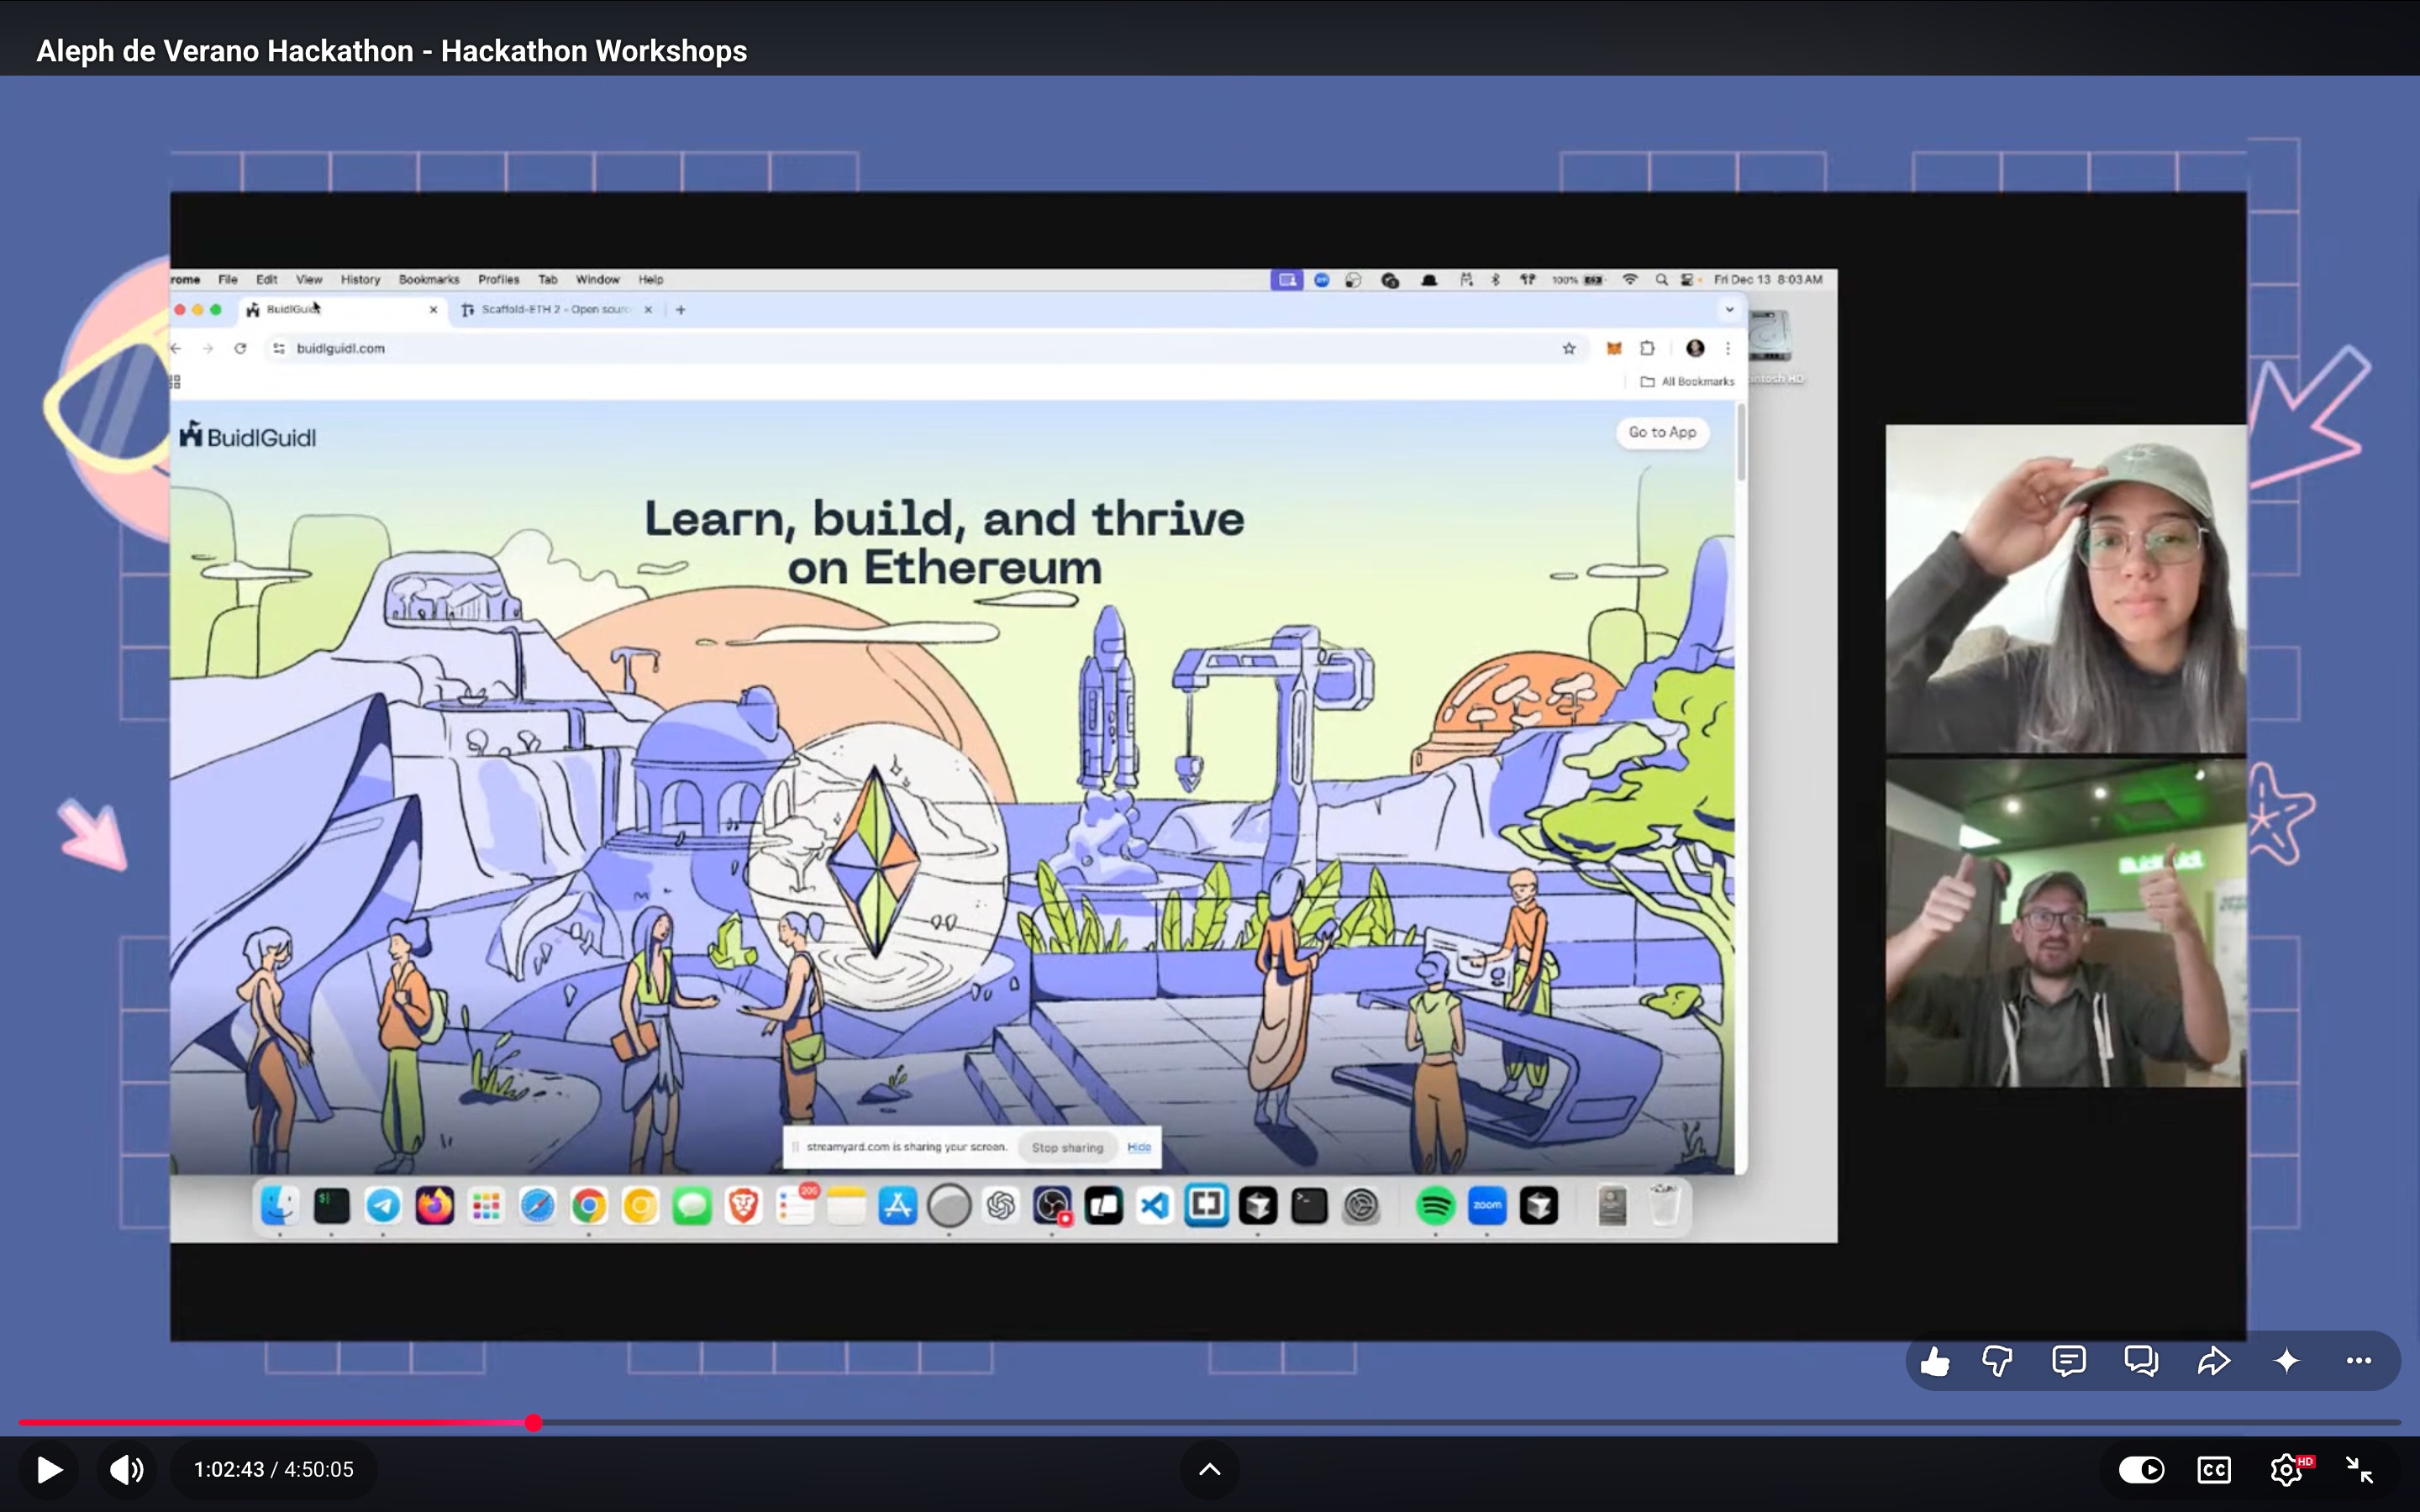Open the All Bookmarks folder

click(x=1688, y=381)
